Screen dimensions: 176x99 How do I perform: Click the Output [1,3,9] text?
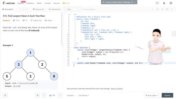coord(13,86)
